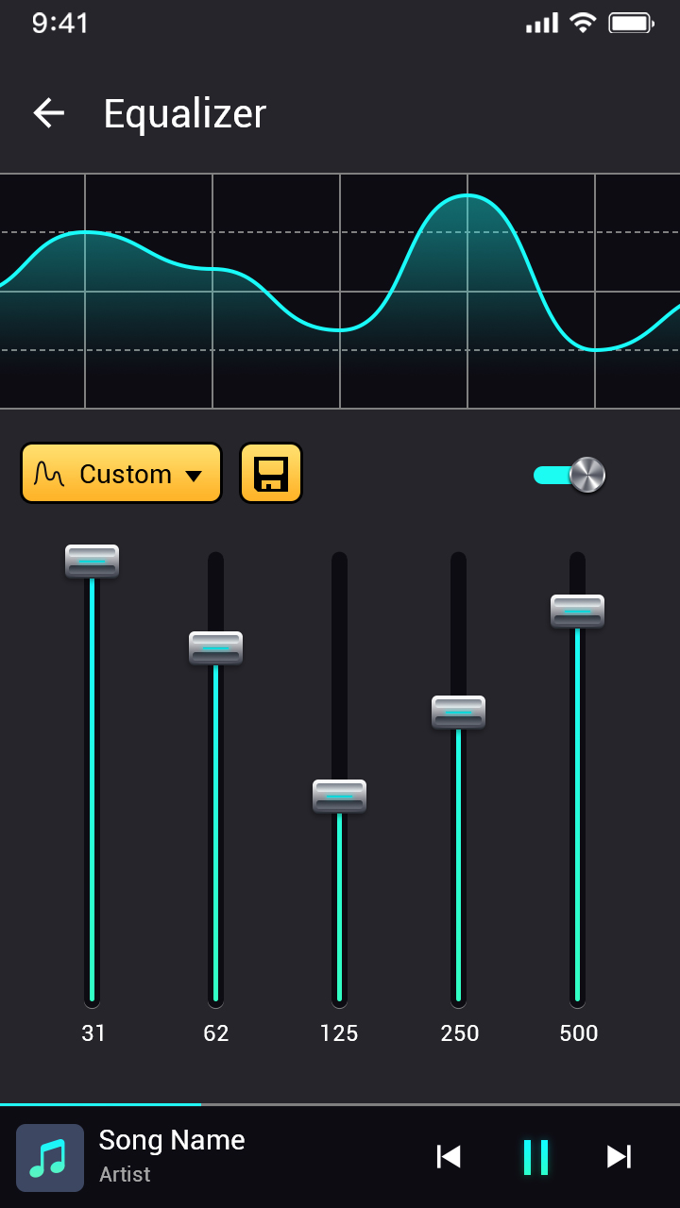Click the dropdown arrow beside Custom
The image size is (680, 1208).
(x=194, y=476)
